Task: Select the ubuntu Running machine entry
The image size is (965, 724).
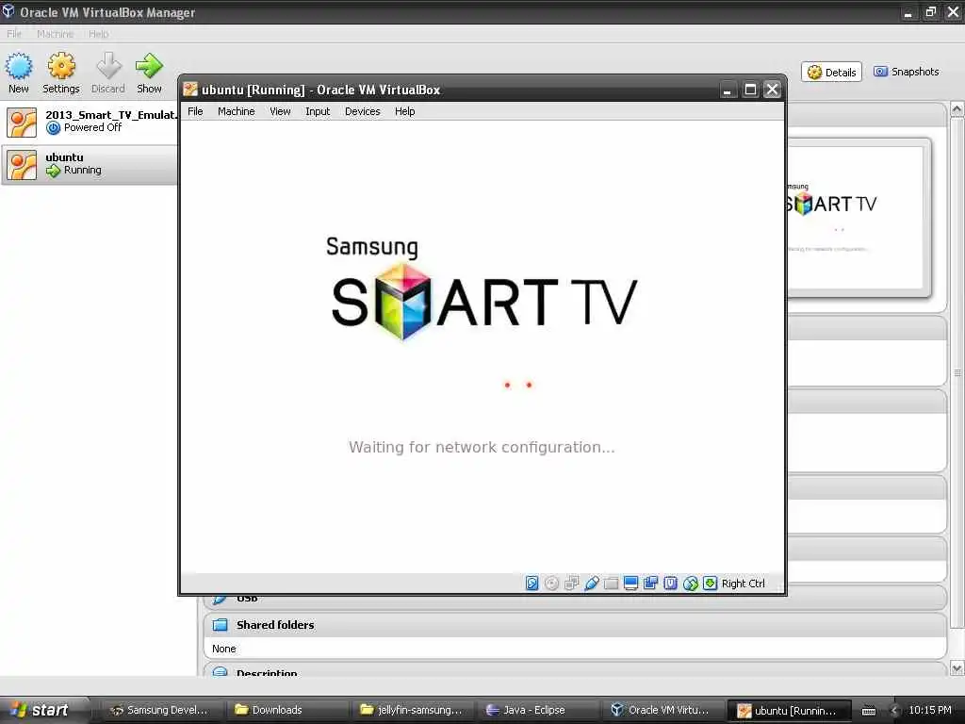Action: (90, 164)
